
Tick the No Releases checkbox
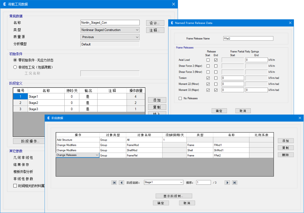coord(180,98)
